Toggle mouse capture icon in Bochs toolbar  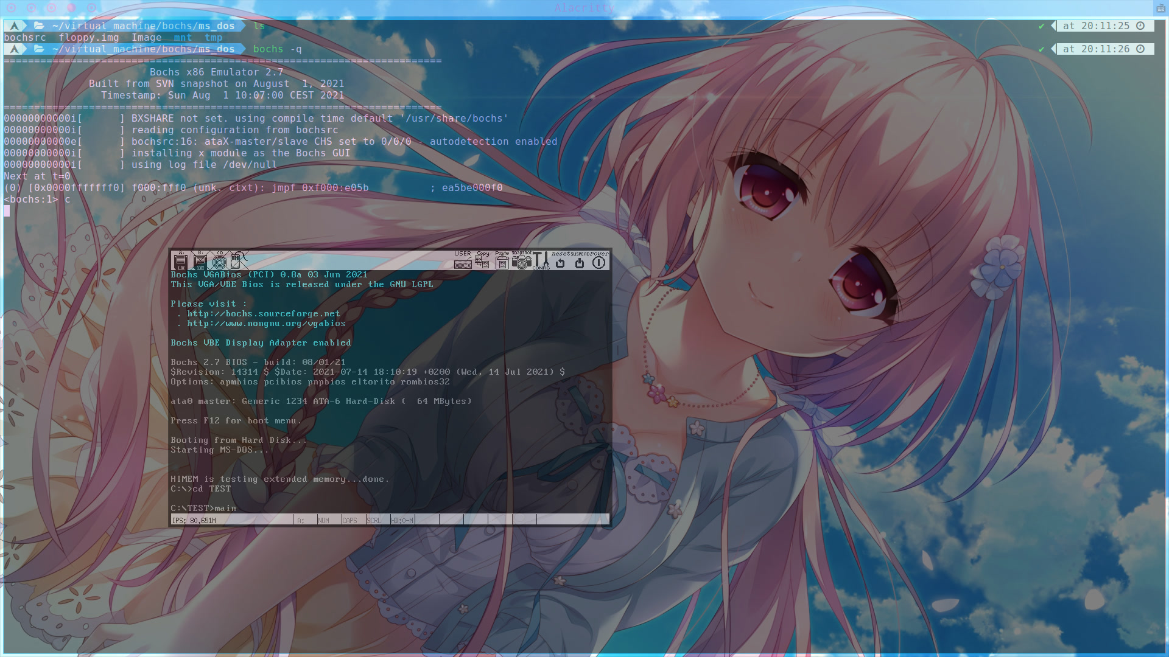(239, 260)
